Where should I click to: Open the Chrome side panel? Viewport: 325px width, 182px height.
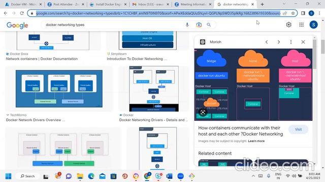tap(303, 13)
